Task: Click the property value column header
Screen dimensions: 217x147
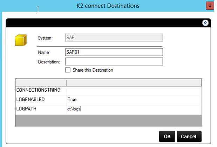Action: tap(134, 83)
